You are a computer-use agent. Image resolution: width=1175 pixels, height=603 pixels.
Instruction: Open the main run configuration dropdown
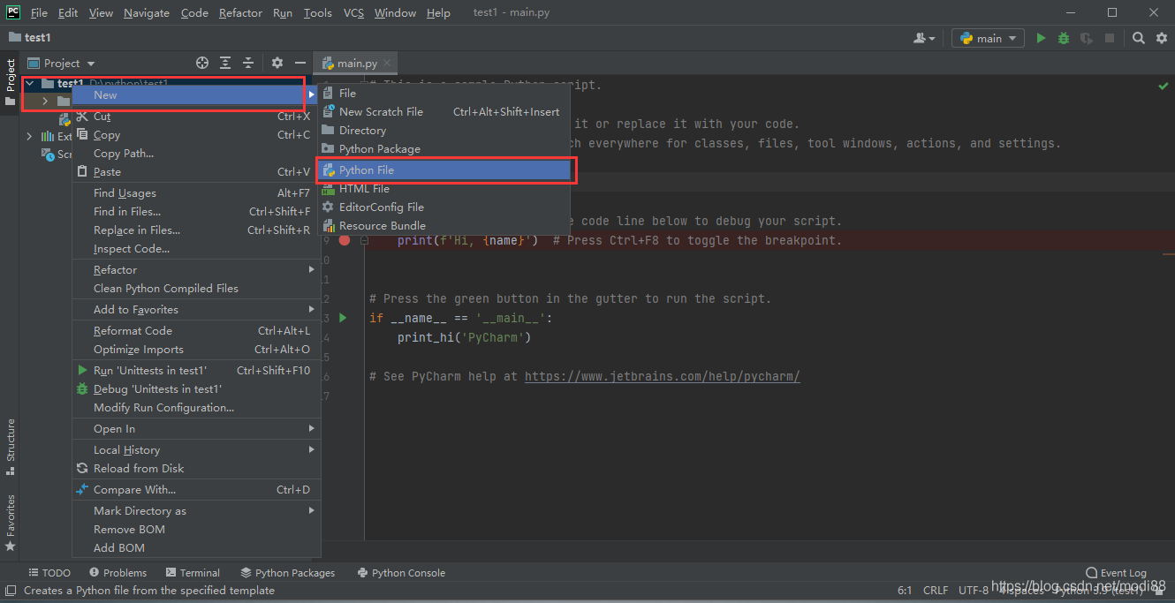click(x=987, y=38)
